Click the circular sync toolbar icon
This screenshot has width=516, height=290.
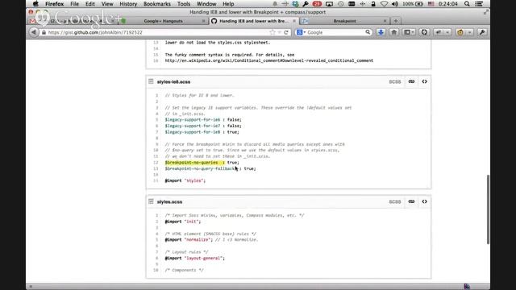click(x=424, y=32)
